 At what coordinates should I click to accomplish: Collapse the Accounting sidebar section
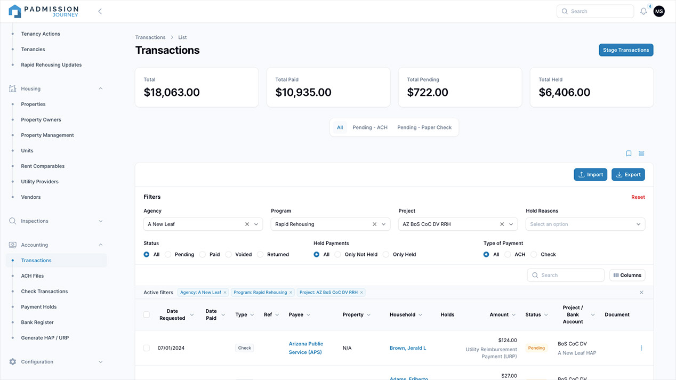tap(101, 245)
